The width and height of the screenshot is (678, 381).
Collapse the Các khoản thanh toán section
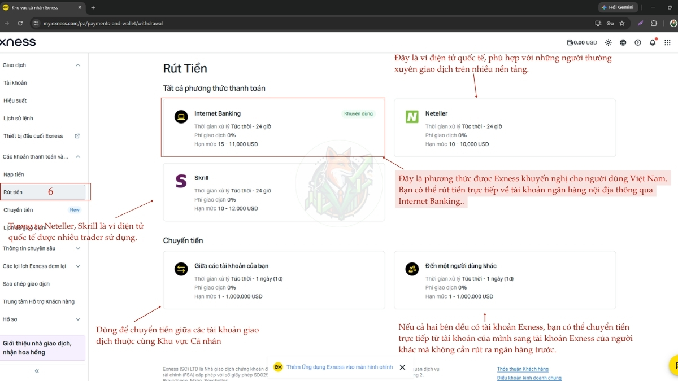[x=78, y=157]
